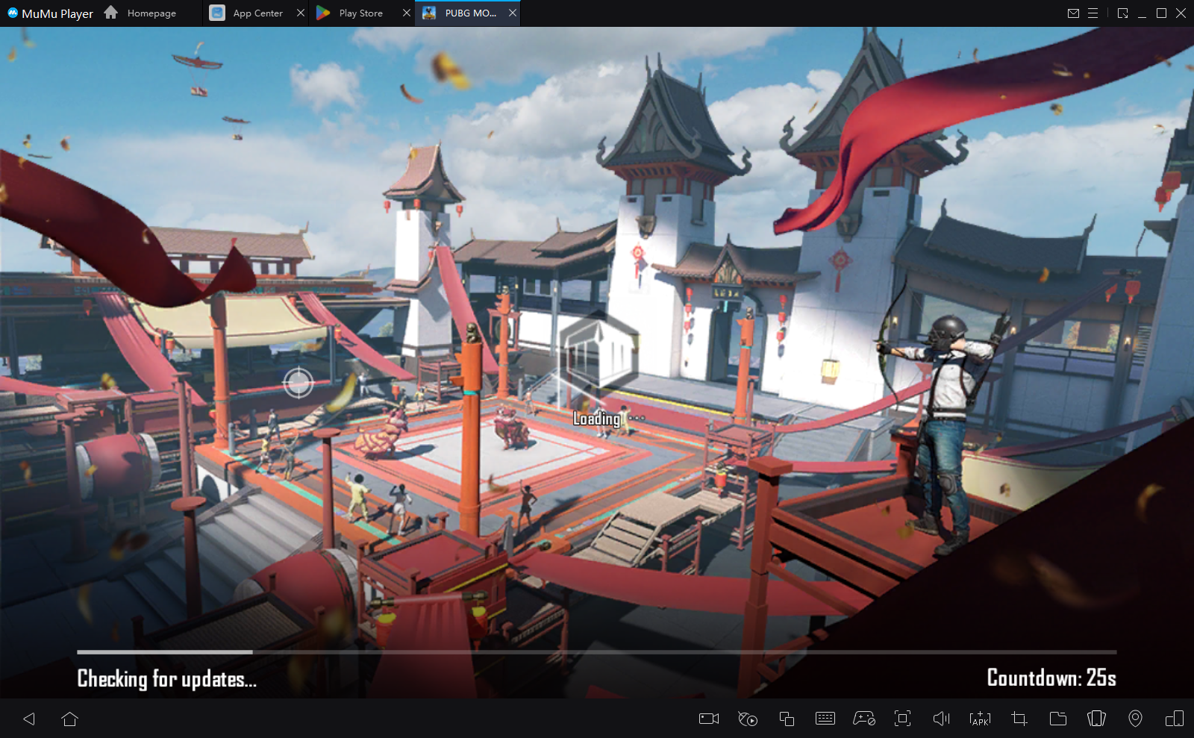Image resolution: width=1194 pixels, height=738 pixels.
Task: Adjust volume via the speaker icon
Action: [x=942, y=719]
